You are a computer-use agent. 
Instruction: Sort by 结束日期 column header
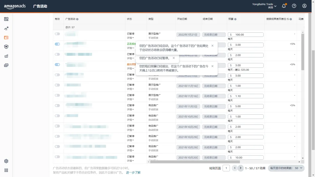208,19
